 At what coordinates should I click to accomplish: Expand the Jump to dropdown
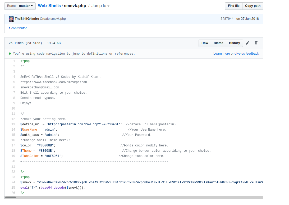click(x=100, y=6)
